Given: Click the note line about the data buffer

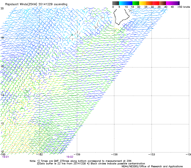Looking at the screenshot, I should pos(91,164).
